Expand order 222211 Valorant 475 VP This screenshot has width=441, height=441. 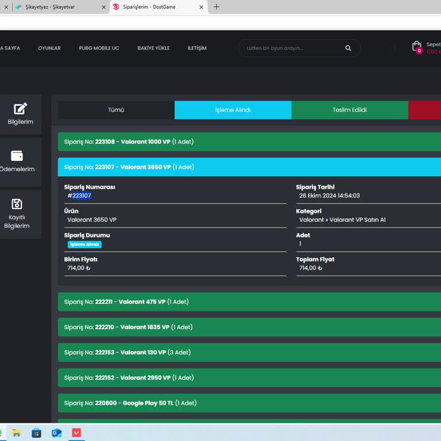249,302
